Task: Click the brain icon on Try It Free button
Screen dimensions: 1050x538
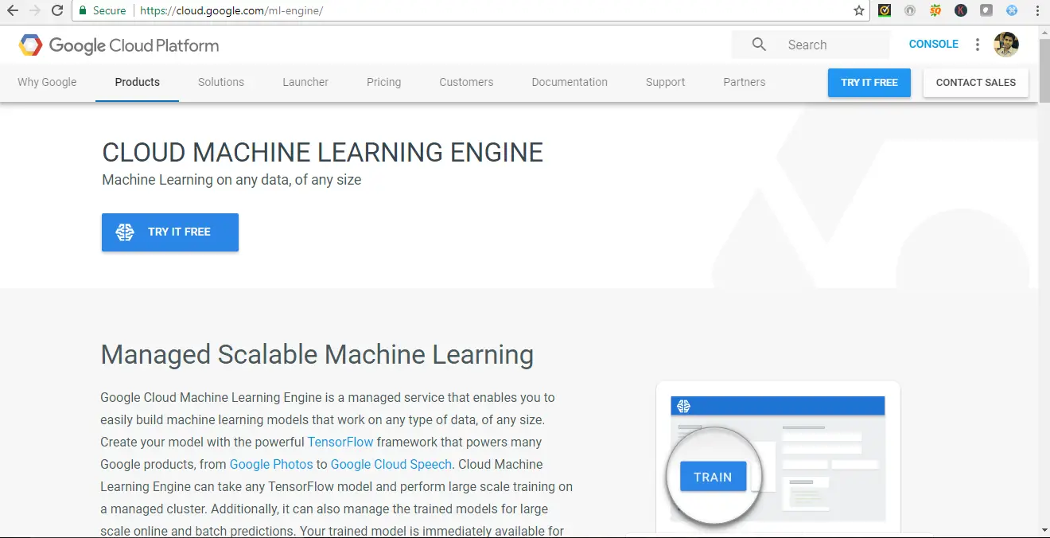Action: [x=125, y=232]
